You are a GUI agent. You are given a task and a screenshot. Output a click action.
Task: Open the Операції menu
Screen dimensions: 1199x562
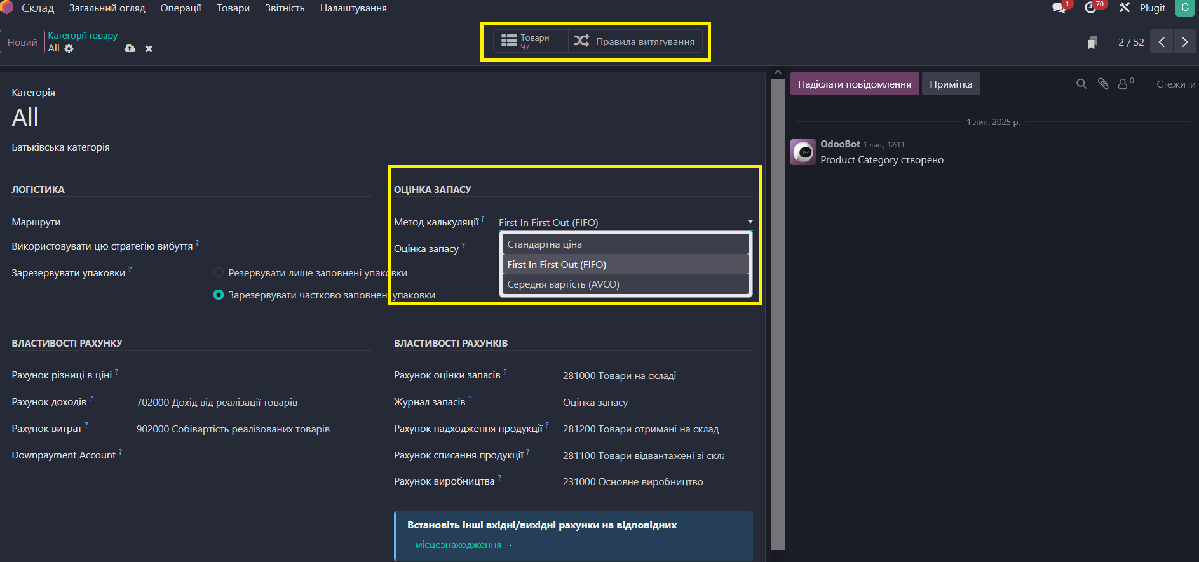(180, 8)
